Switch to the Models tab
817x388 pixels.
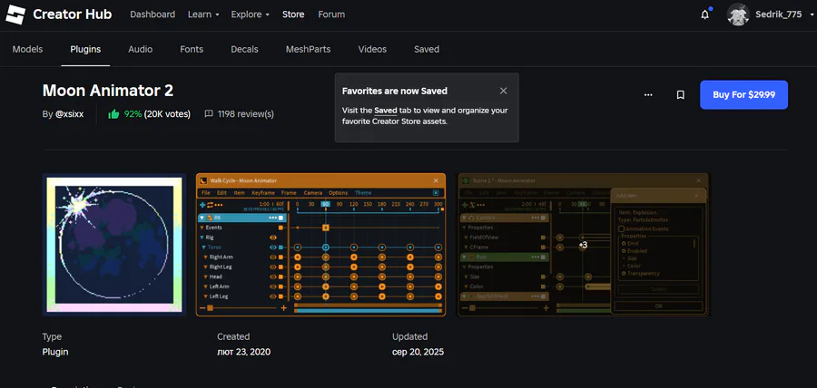27,49
